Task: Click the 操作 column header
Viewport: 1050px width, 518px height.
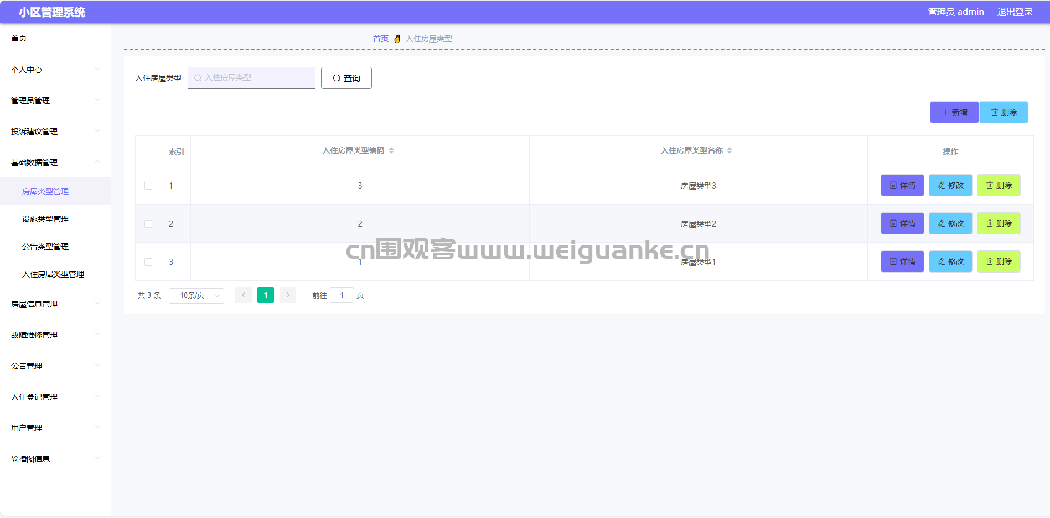Action: pos(950,151)
